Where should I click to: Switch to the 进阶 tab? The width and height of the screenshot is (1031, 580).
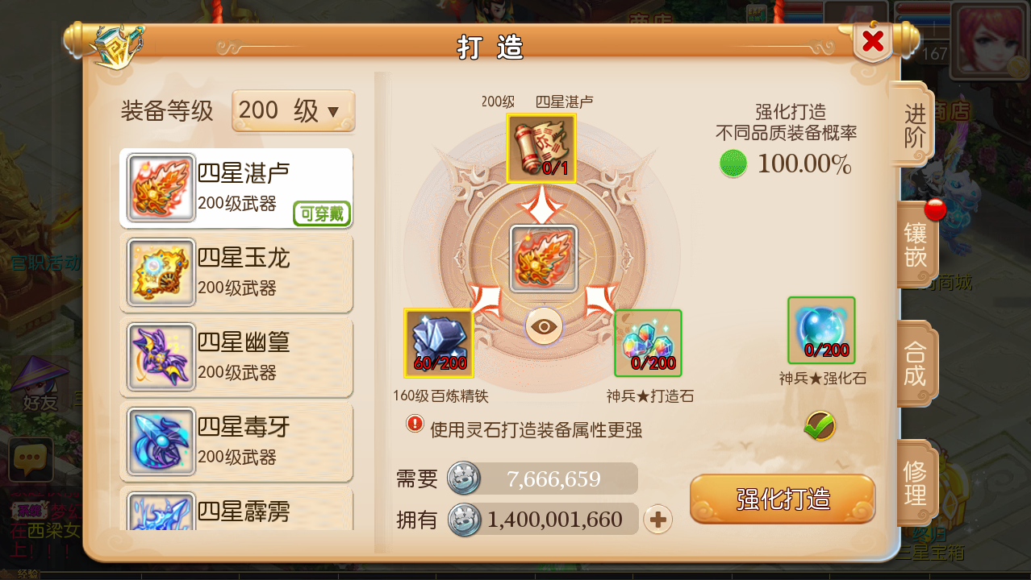click(x=915, y=125)
